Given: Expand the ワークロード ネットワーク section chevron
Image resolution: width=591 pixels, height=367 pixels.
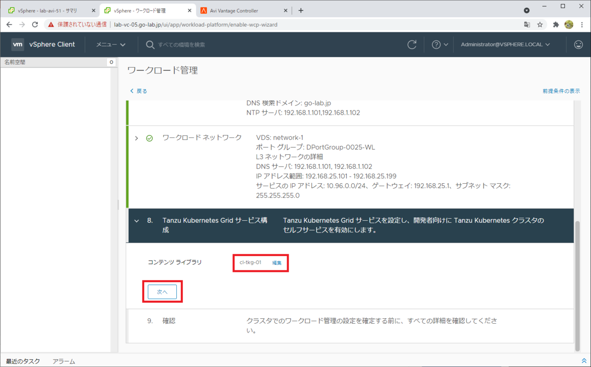Looking at the screenshot, I should tap(136, 137).
